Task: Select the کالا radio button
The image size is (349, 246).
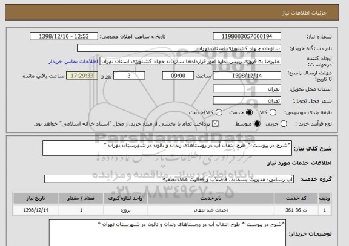Action: (x=273, y=112)
